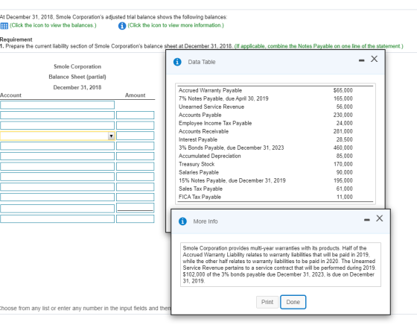Click the More Info dialog info icon
This screenshot has width=417, height=325.
click(x=182, y=221)
